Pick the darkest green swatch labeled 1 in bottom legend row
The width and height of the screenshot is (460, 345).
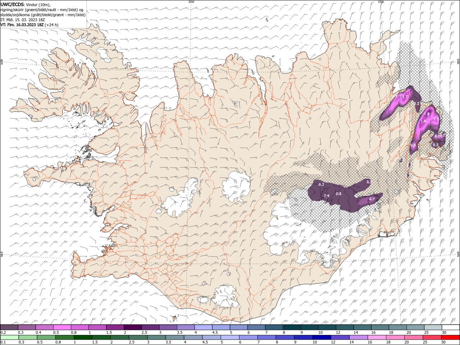[x=83, y=337]
